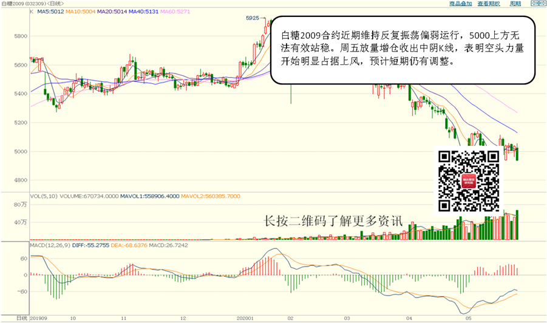Viewport: 547px width, 323px height.
Task: Click the QR code image
Action: pyautogui.click(x=470, y=180)
